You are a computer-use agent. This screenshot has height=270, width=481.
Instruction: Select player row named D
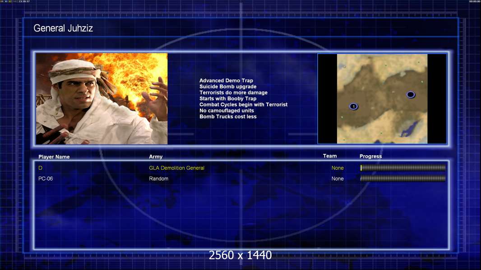click(x=241, y=168)
